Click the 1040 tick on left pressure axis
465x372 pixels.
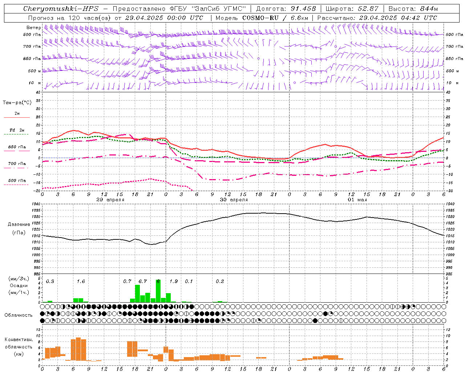click(36, 204)
